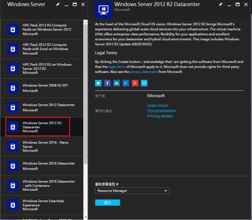Open the Documentation link
Image resolution: width=252 pixels, height=220 pixels.
pyautogui.click(x=161, y=111)
